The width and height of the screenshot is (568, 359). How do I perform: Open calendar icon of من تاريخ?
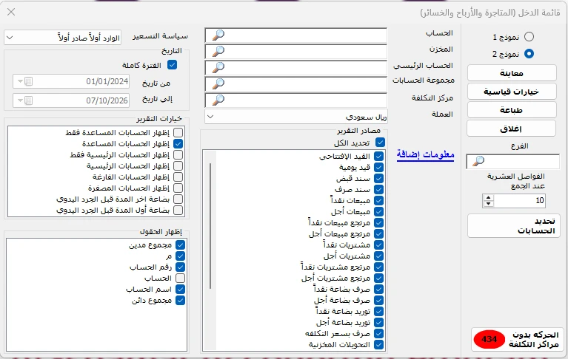28,81
